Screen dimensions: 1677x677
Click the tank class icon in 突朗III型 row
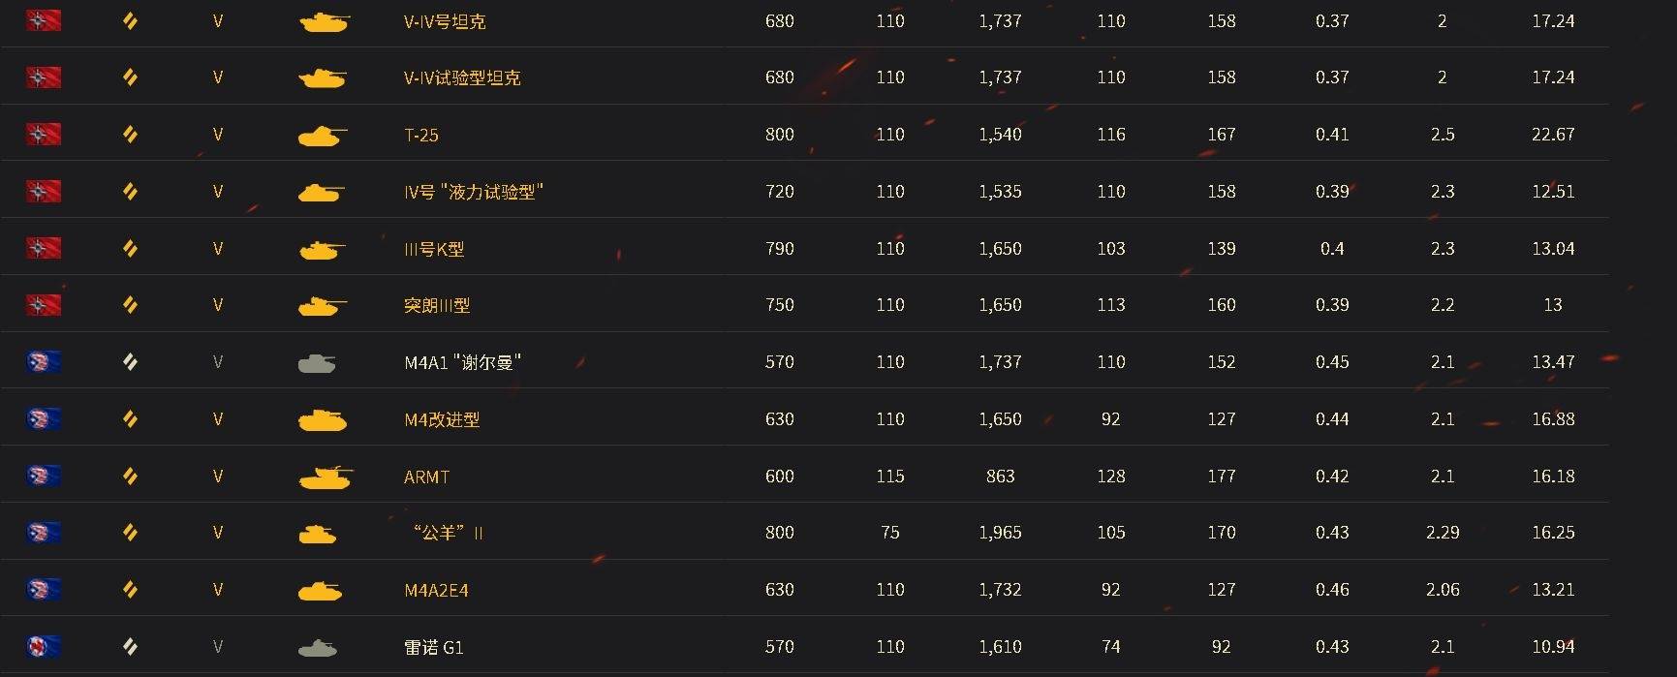pos(130,305)
